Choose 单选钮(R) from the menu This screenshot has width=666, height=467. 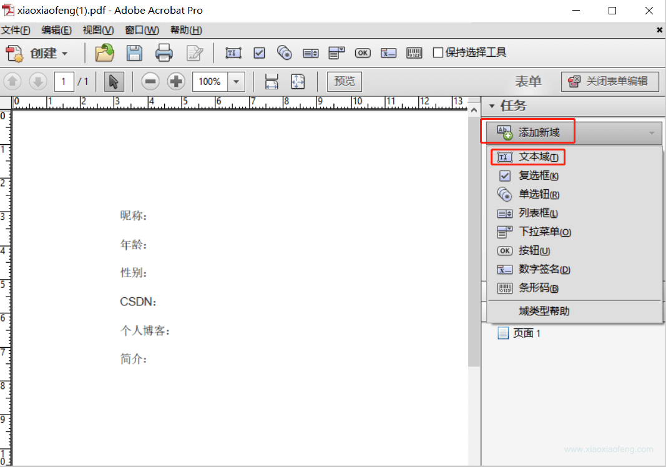click(x=574, y=194)
